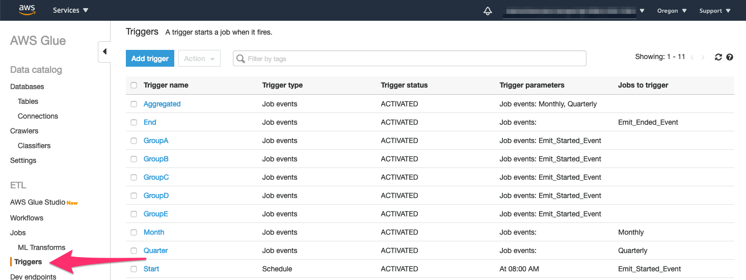Click the Emit_Ended_Event job cell
Viewport: 746px width, 280px height.
648,122
